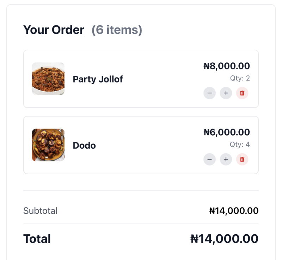
Task: Click the delete trash icon for Dodo
Action: (242, 159)
